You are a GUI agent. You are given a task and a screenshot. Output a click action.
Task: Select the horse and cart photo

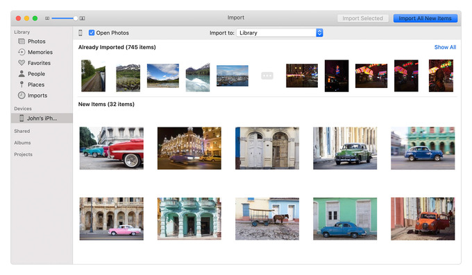coord(267,219)
